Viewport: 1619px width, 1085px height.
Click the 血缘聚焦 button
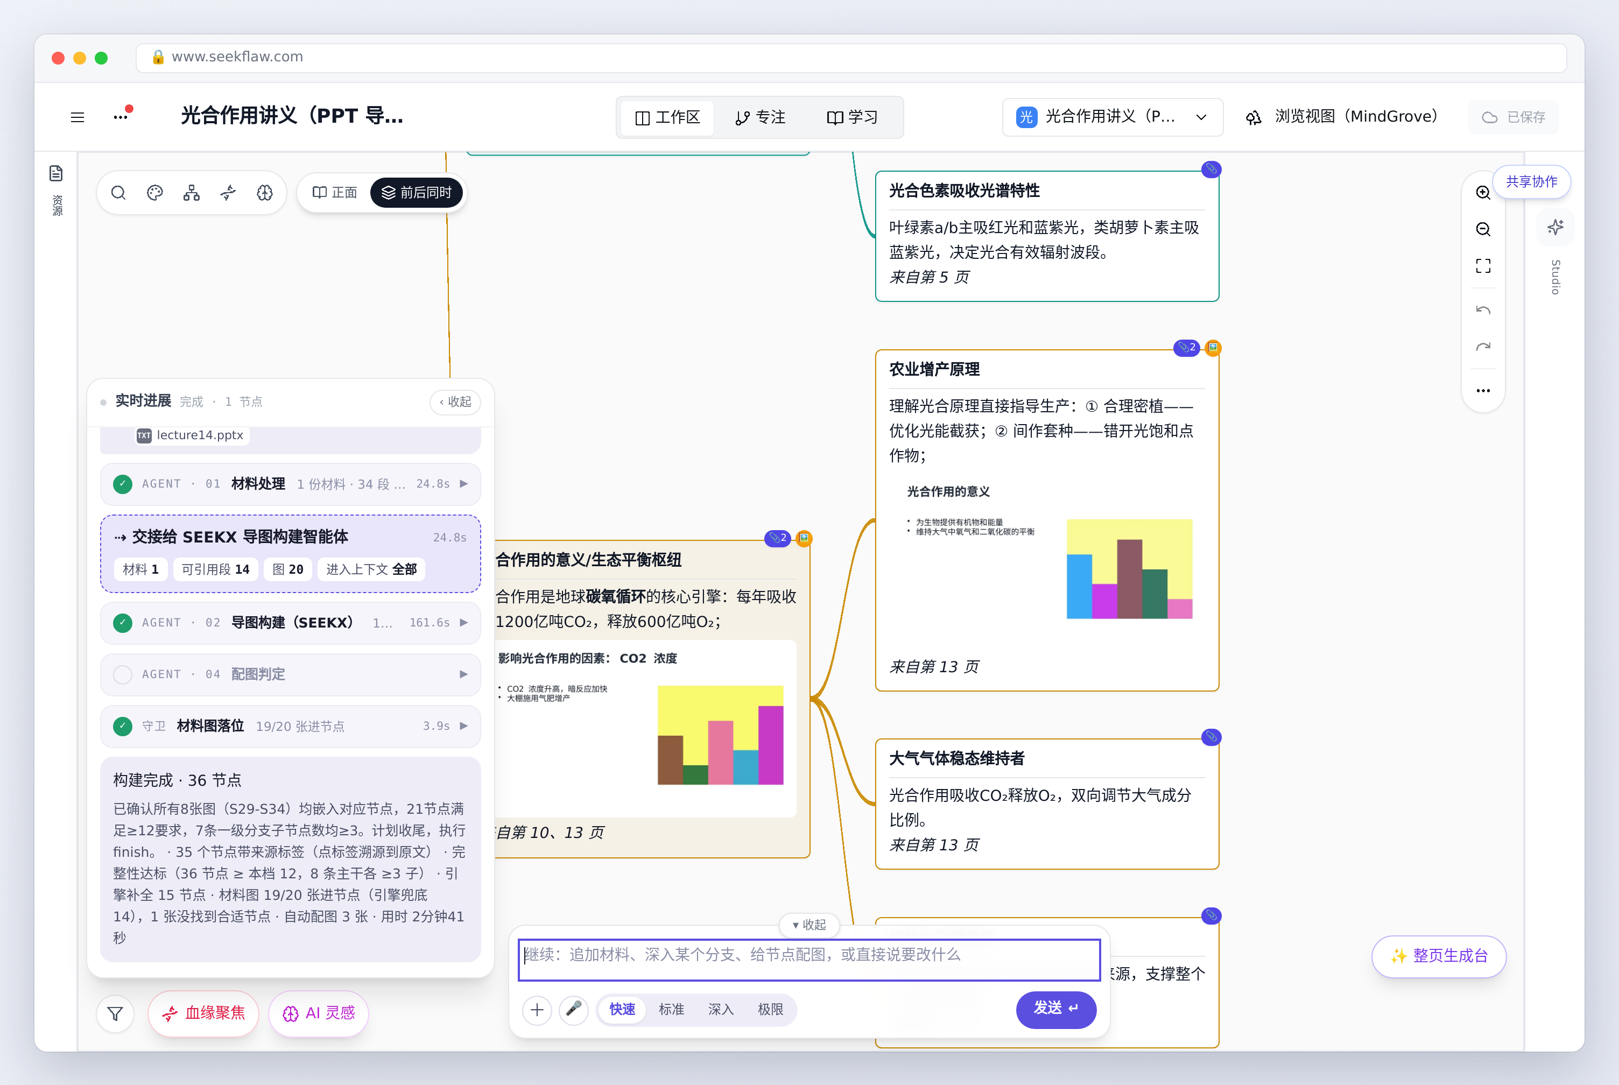click(x=203, y=1014)
